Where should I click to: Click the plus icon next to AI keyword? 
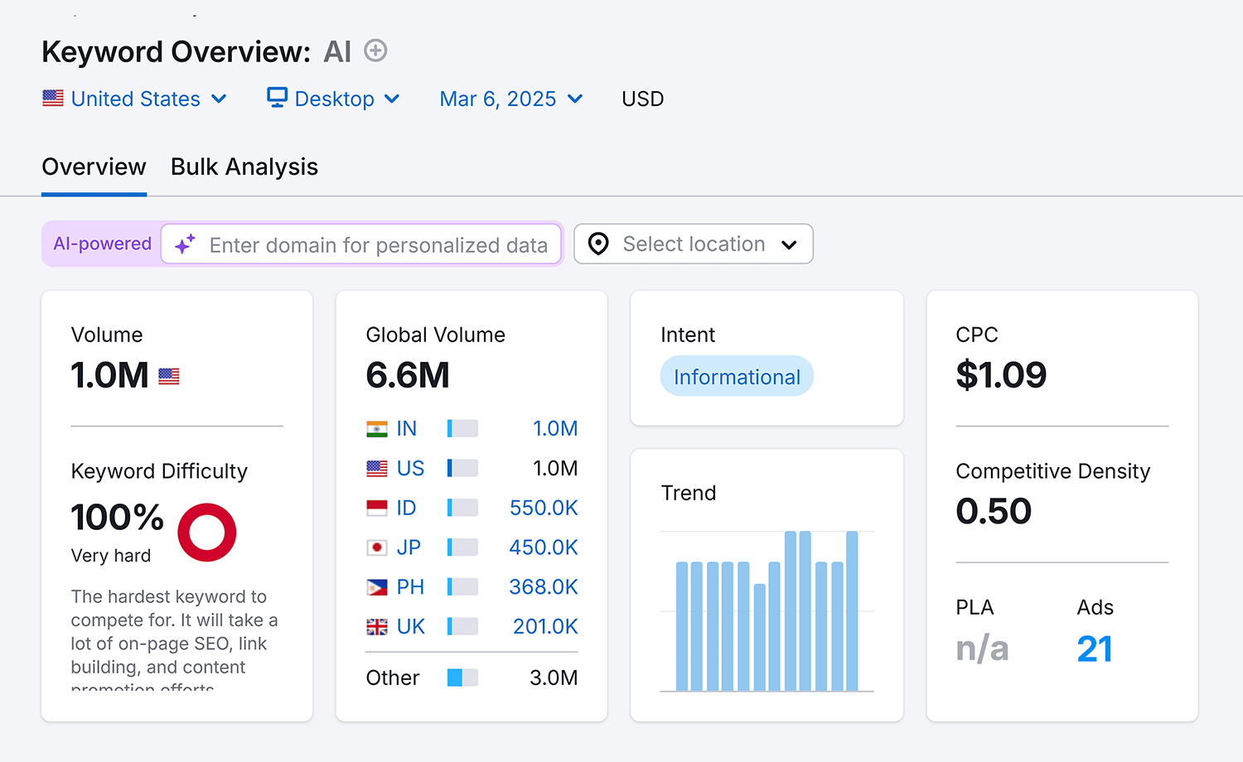tap(375, 51)
